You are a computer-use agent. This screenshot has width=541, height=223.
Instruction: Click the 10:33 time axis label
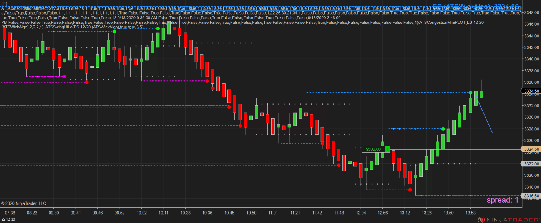[x=186, y=212]
